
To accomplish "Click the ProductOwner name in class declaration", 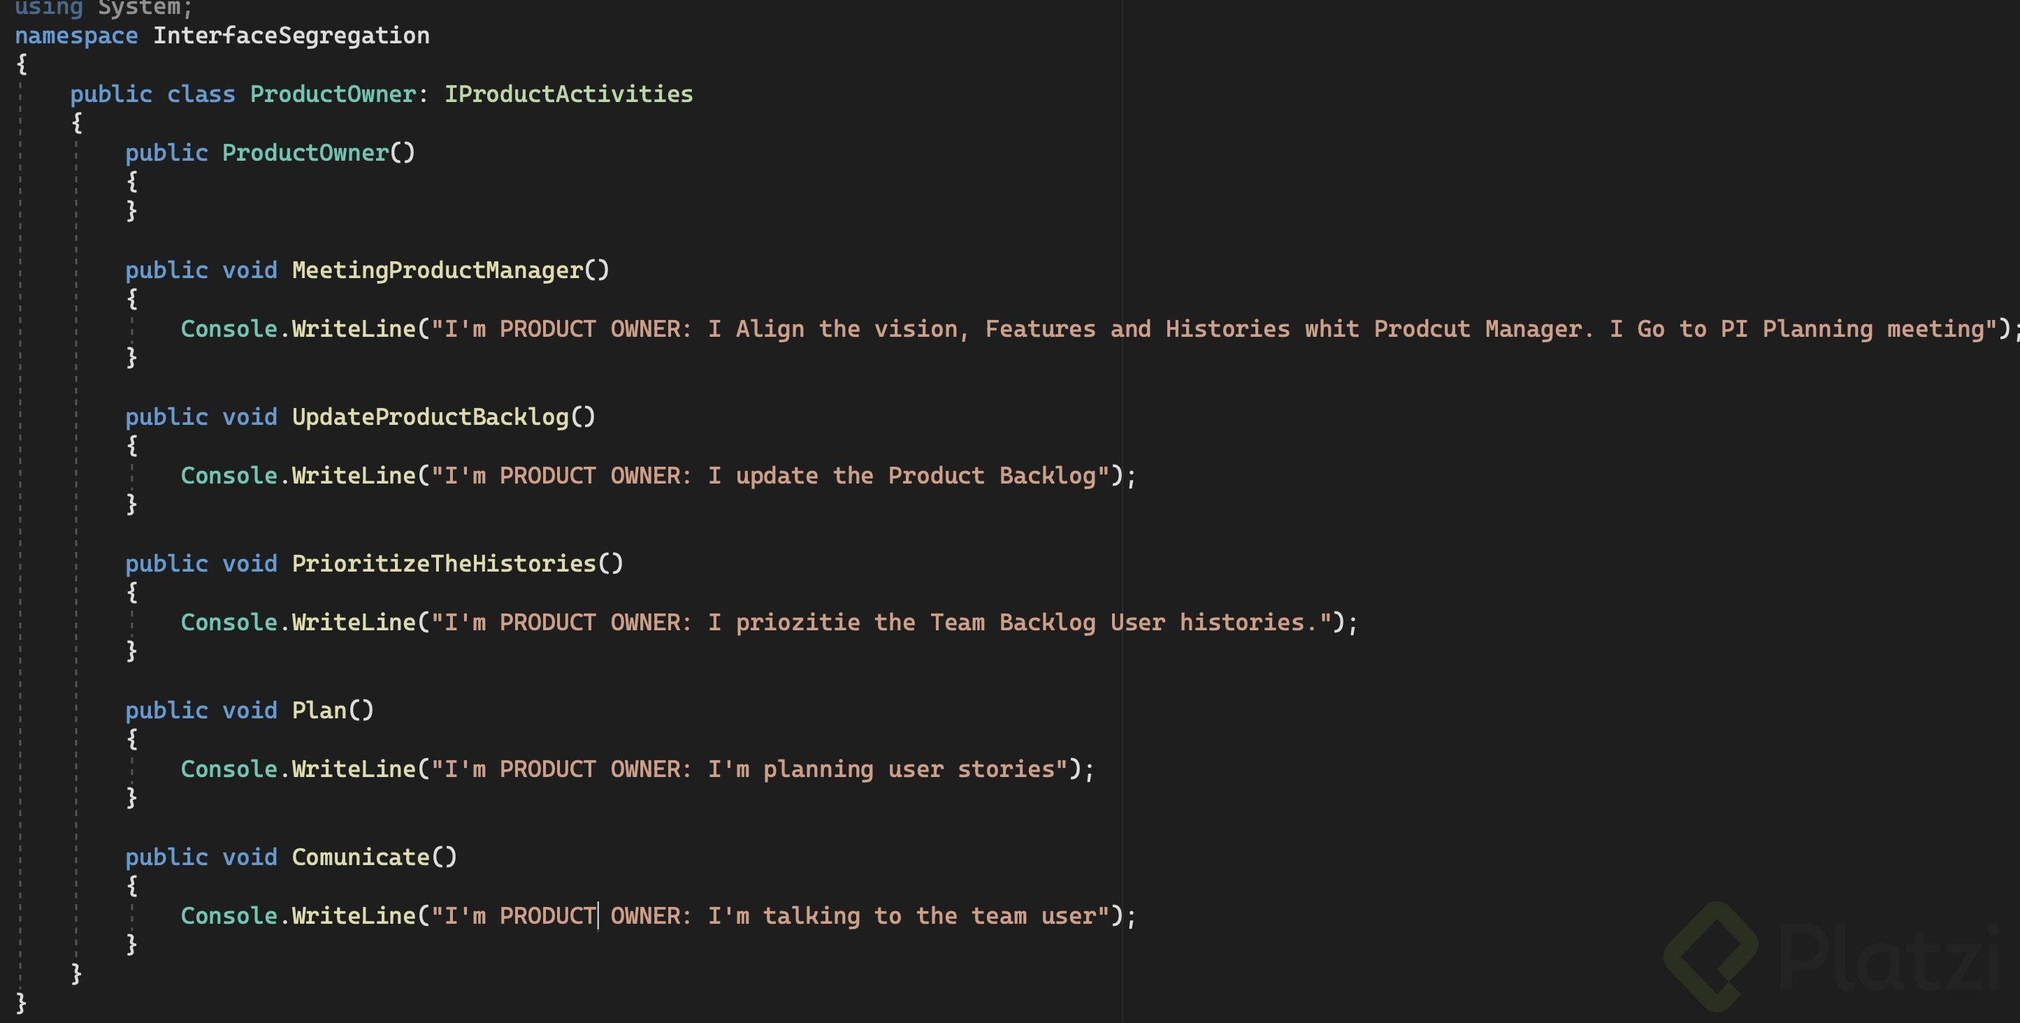I will (333, 94).
